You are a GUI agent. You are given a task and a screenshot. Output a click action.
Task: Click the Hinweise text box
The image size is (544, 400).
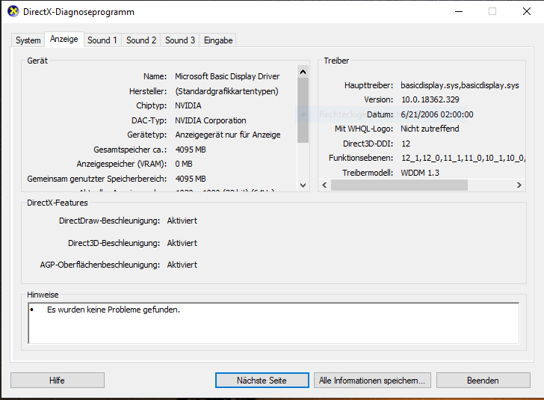click(x=273, y=323)
